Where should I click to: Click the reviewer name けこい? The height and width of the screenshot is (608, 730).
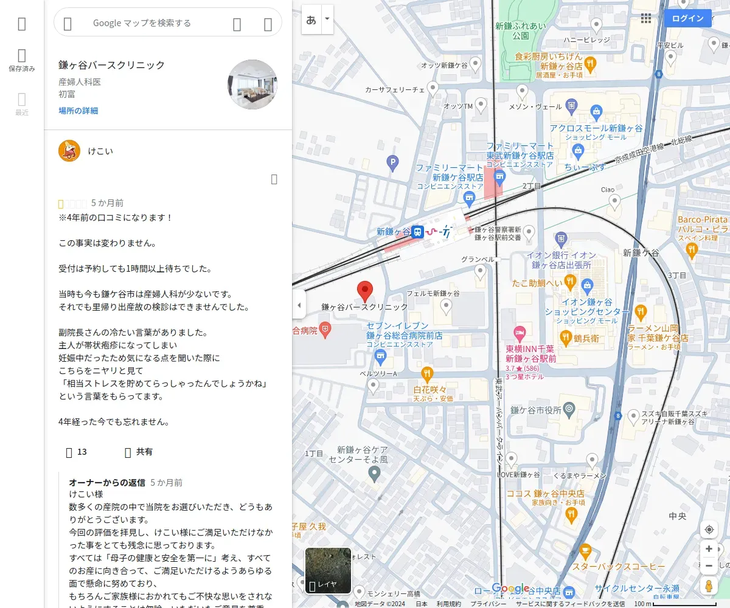tap(100, 151)
